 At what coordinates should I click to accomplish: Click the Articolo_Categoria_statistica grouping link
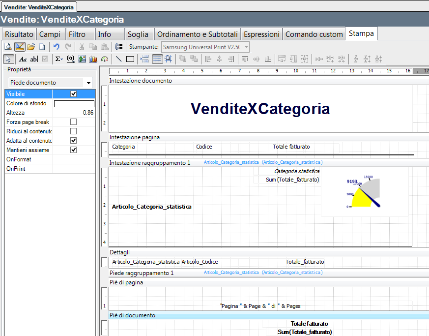click(x=231, y=162)
